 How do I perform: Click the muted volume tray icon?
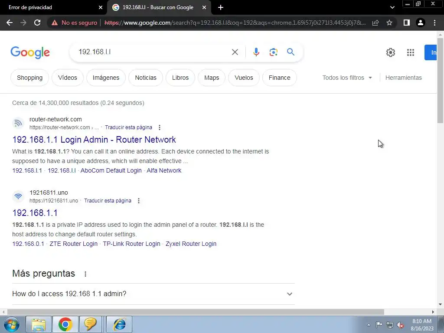(x=400, y=325)
